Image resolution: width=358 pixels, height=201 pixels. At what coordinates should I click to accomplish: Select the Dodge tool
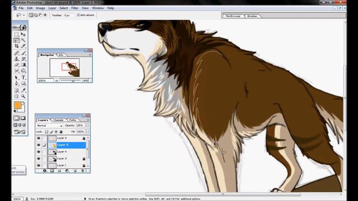tap(23, 71)
